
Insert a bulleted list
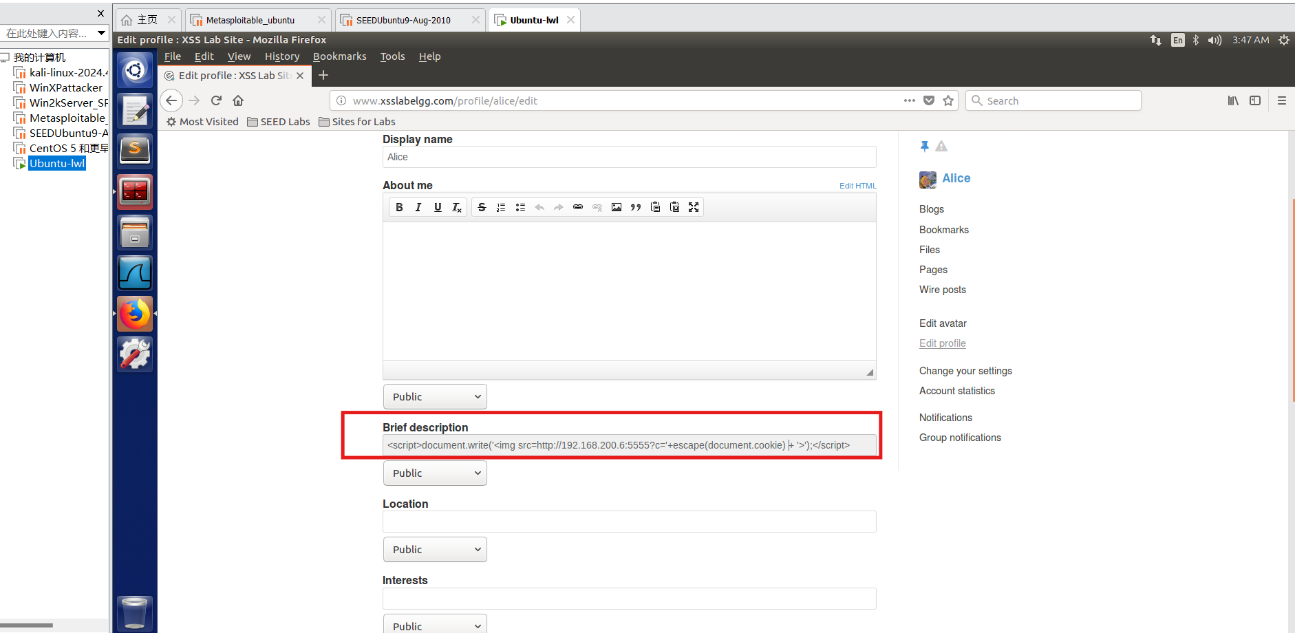pos(520,207)
